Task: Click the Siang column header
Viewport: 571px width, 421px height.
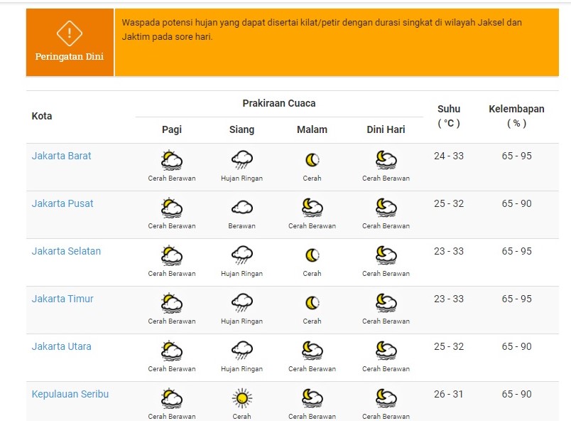Action: [241, 129]
